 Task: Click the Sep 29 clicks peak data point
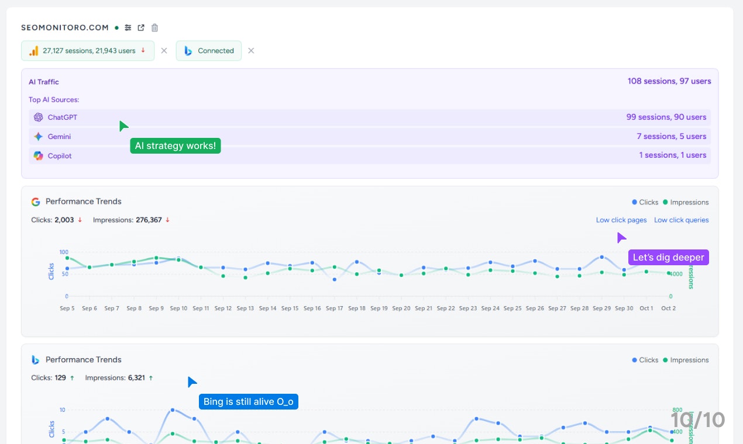click(601, 257)
